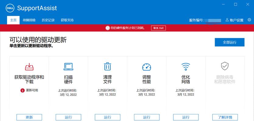This screenshot has height=121, width=254.
Task: Click the SupportAssist title text
Action: point(37,8)
